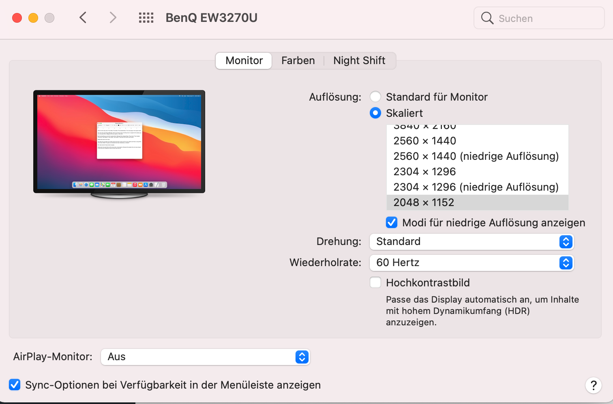The image size is (613, 404).
Task: Uncheck 'Modi für niedrige Auflösung anzeigen'
Action: (x=392, y=223)
